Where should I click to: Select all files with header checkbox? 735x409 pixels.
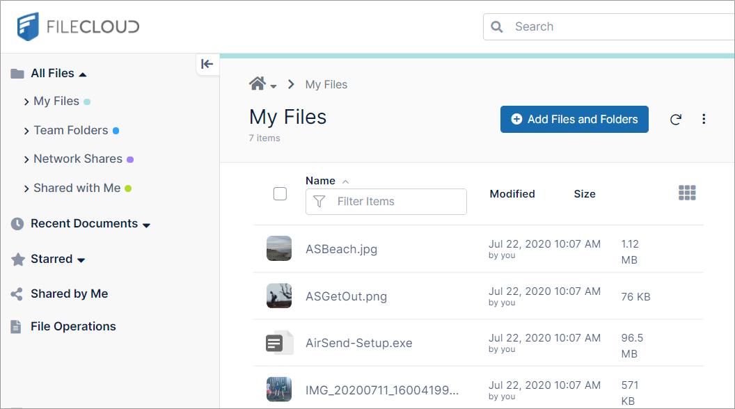pyautogui.click(x=280, y=194)
